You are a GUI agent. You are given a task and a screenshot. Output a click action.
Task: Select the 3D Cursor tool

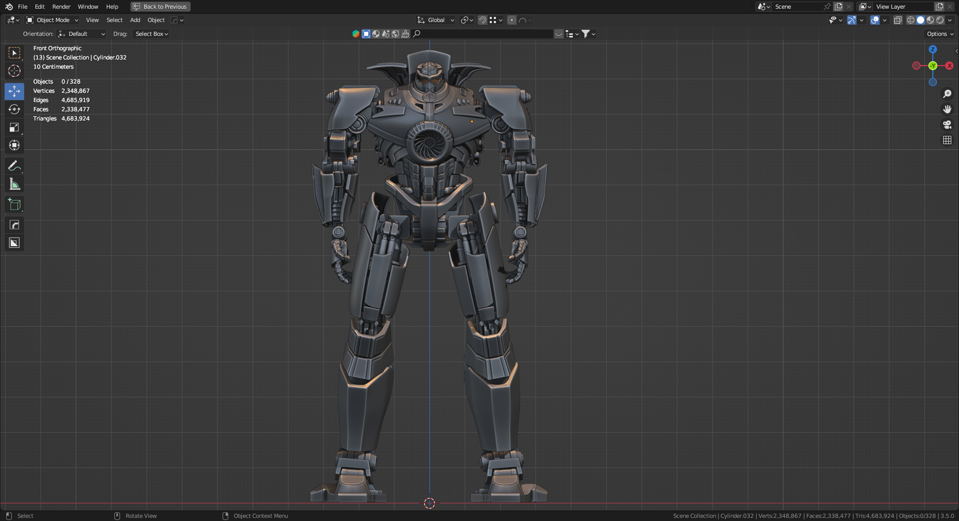point(14,71)
